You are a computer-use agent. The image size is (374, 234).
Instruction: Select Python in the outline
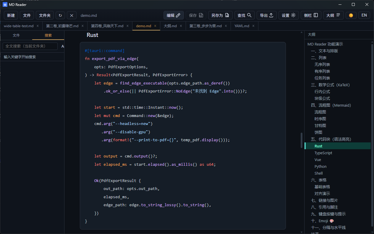[x=320, y=166]
